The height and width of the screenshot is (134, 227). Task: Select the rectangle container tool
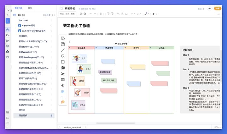point(63,62)
